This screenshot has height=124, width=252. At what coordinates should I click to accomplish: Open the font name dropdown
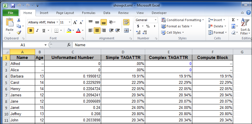(x=57, y=22)
